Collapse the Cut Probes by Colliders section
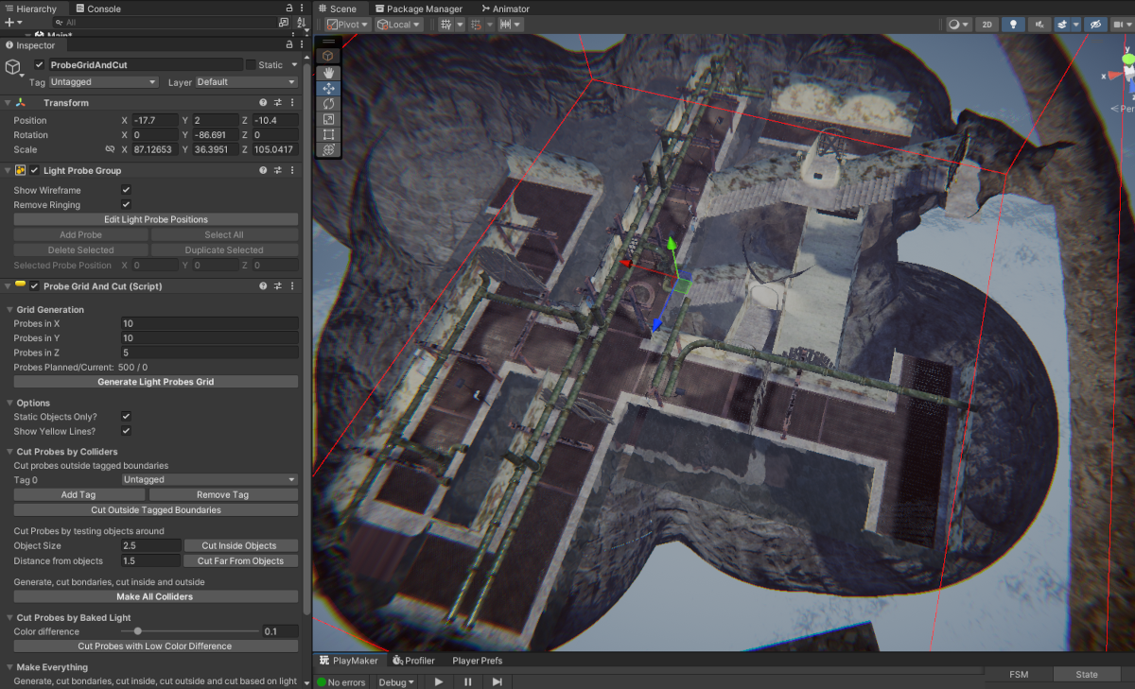1135x689 pixels. point(9,452)
